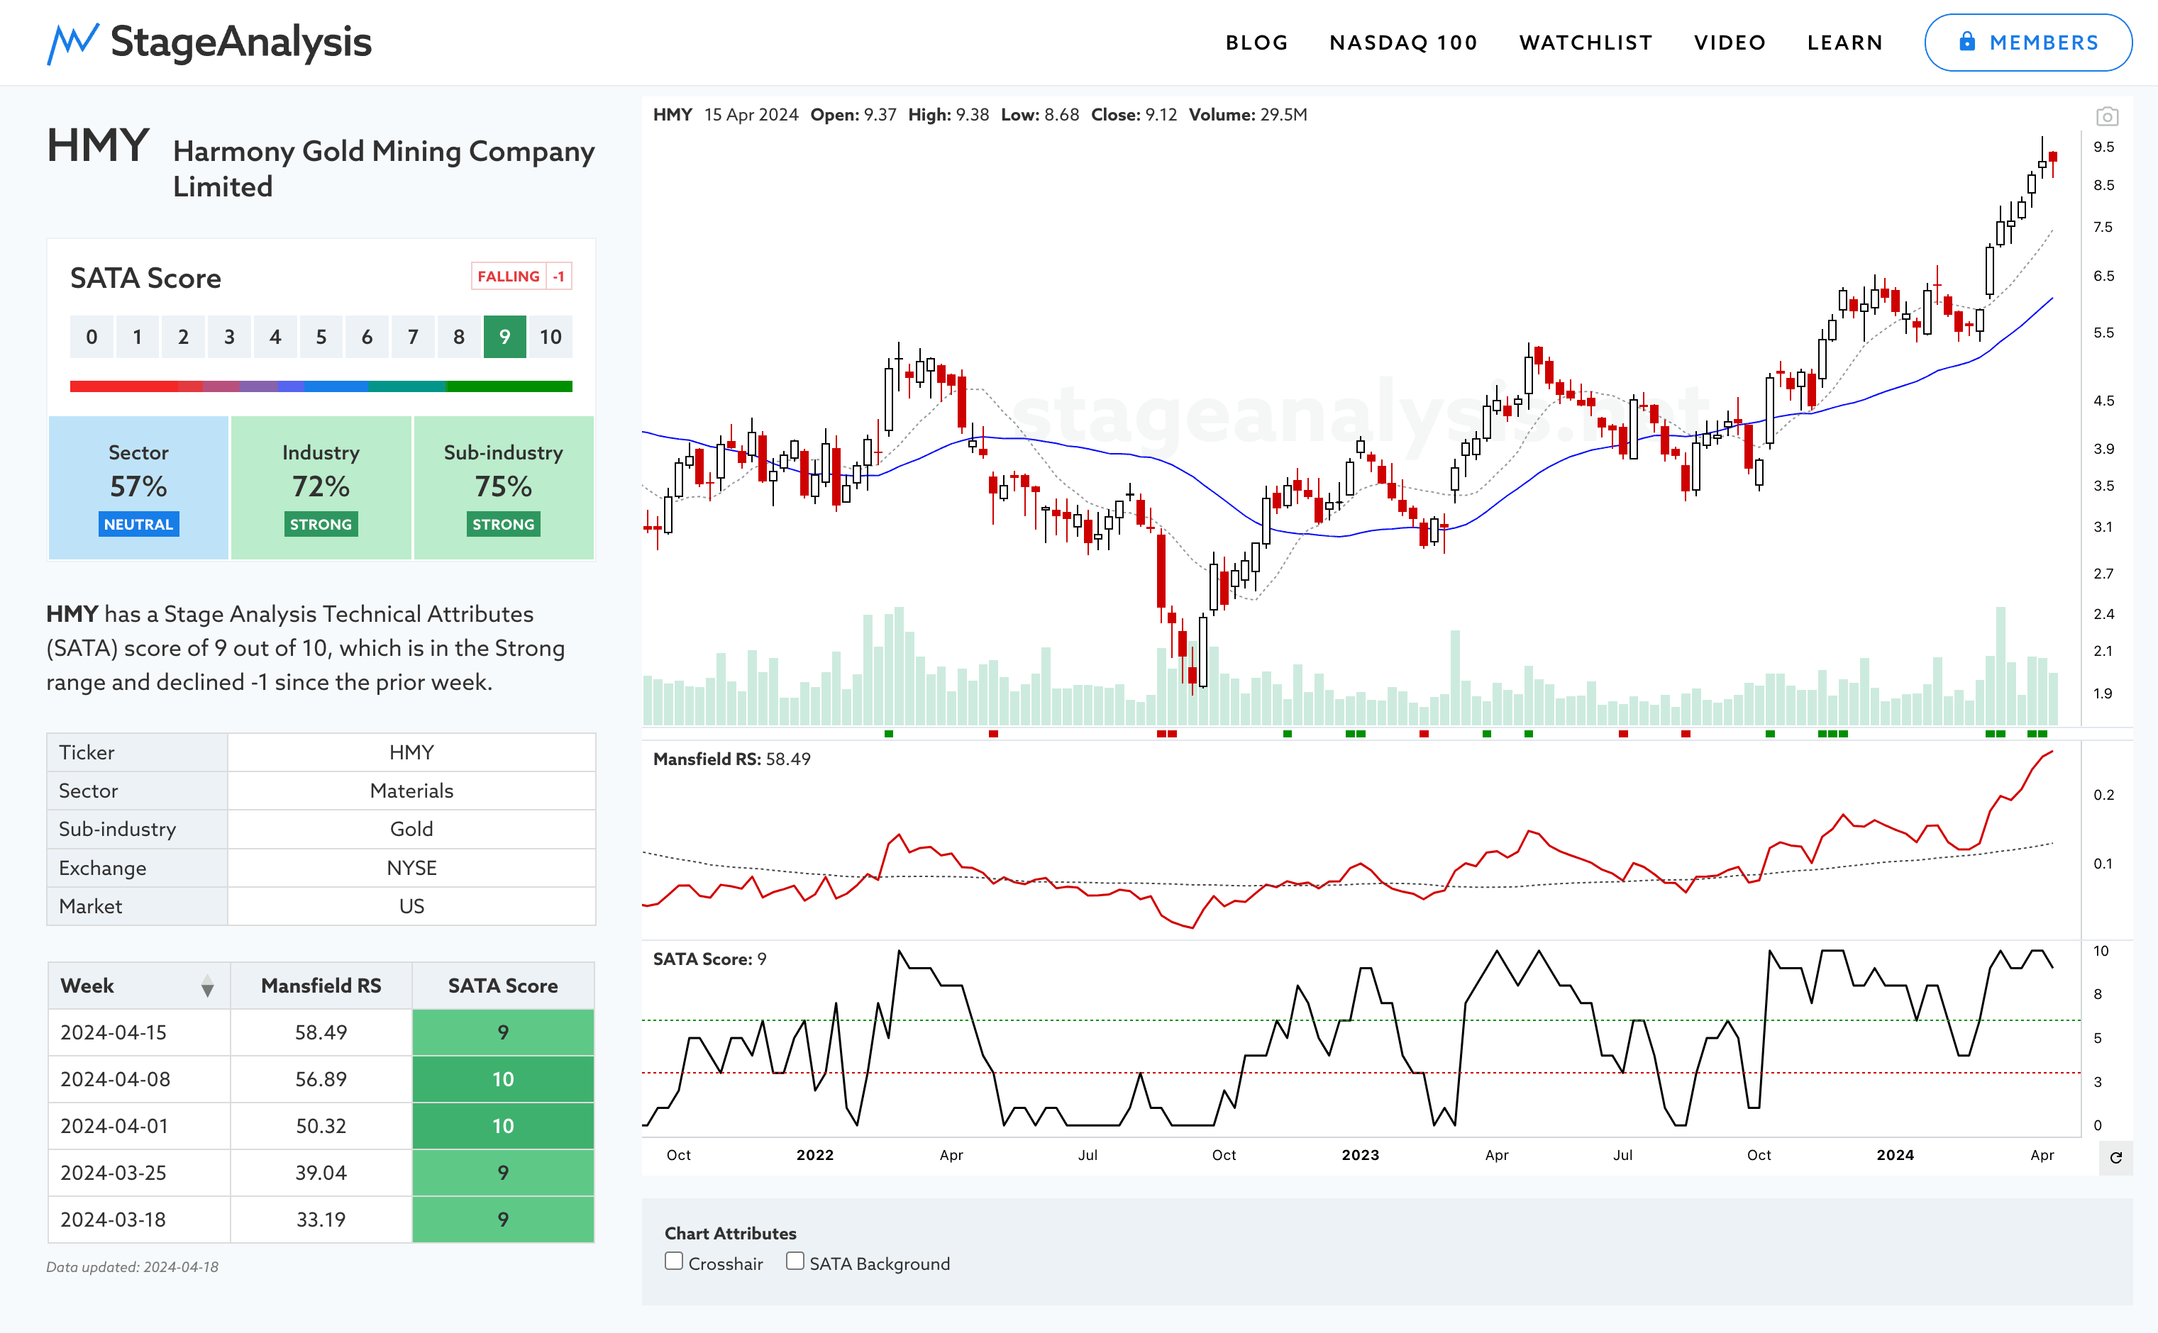Click the chart reset refresh icon
The image size is (2158, 1333).
tap(2115, 1158)
